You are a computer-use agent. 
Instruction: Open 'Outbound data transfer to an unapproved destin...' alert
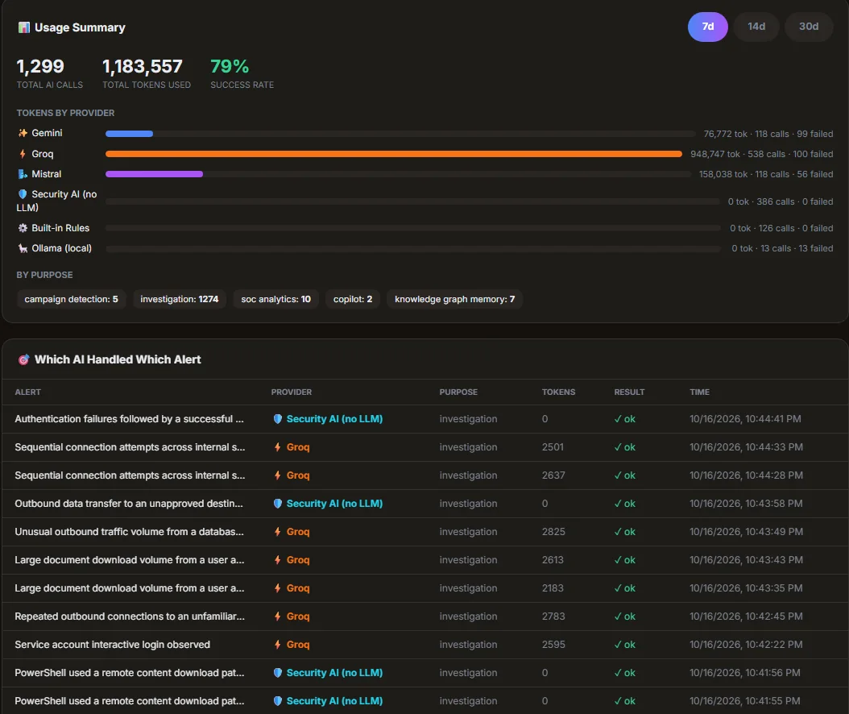tap(129, 504)
